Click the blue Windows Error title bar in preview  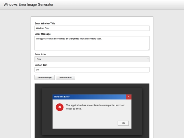click(89, 97)
